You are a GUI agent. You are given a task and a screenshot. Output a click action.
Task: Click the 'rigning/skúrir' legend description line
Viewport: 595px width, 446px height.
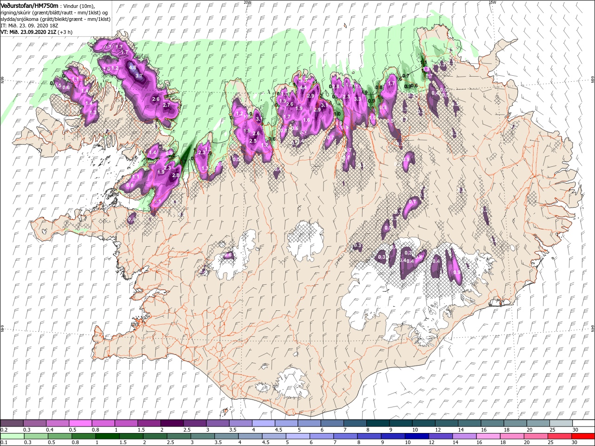click(x=54, y=13)
